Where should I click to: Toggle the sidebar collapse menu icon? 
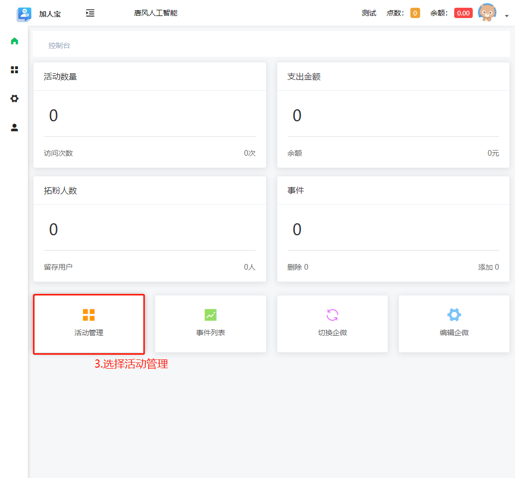point(90,13)
